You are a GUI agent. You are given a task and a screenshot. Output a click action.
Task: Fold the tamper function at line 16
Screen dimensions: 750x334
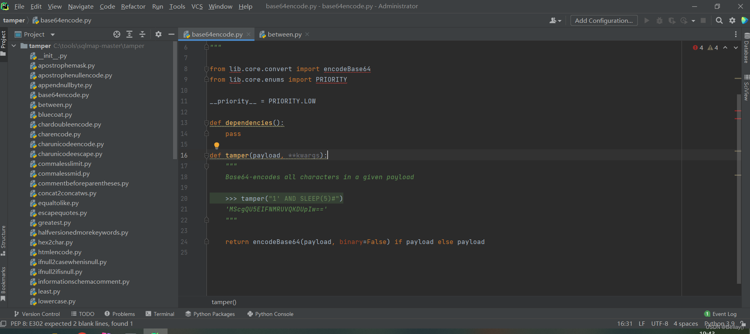coord(206,156)
